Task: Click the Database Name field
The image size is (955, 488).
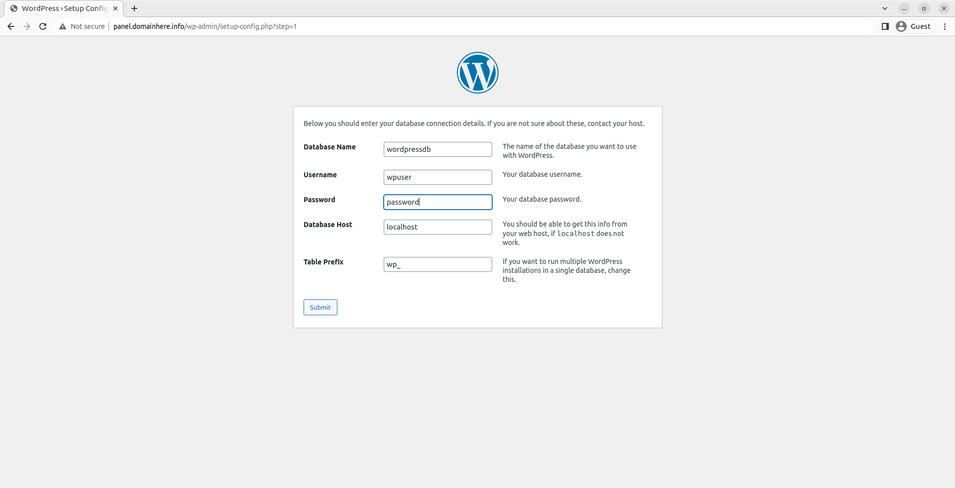Action: click(x=438, y=149)
